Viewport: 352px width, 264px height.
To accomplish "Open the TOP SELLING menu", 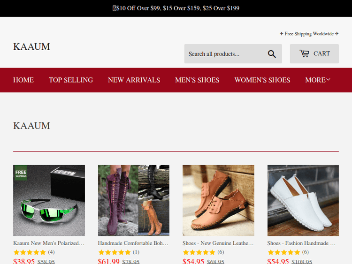I will (x=71, y=80).
